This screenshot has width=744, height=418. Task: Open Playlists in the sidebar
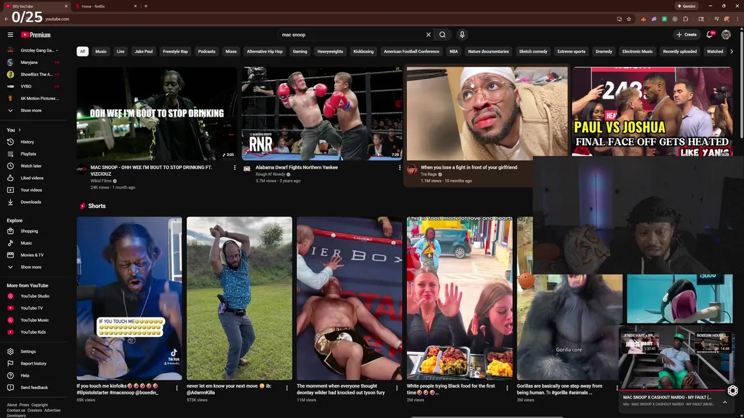coord(28,154)
